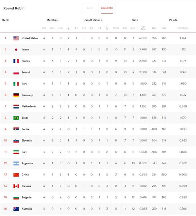Select the Slovenia team name
196x216 pixels.
coord(27,140)
